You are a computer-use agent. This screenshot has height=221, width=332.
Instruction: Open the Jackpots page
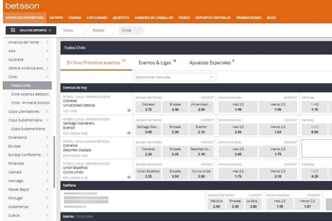tap(121, 18)
